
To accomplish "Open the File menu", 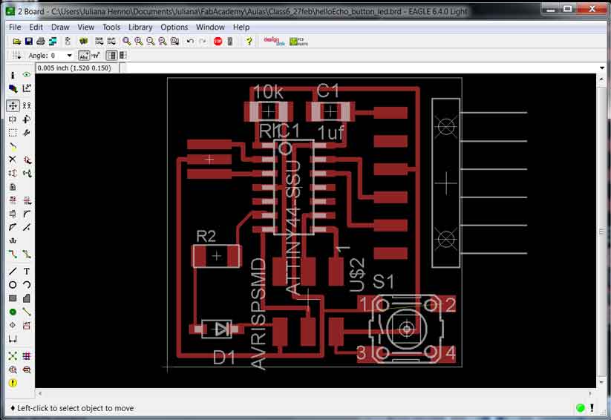I will (x=15, y=27).
